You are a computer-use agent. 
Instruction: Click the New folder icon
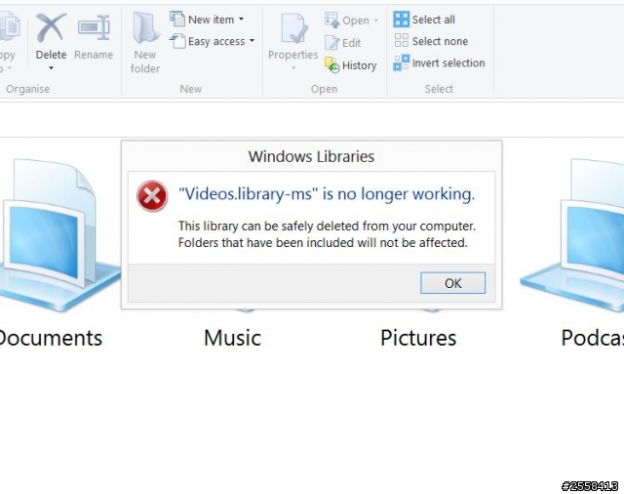click(145, 27)
